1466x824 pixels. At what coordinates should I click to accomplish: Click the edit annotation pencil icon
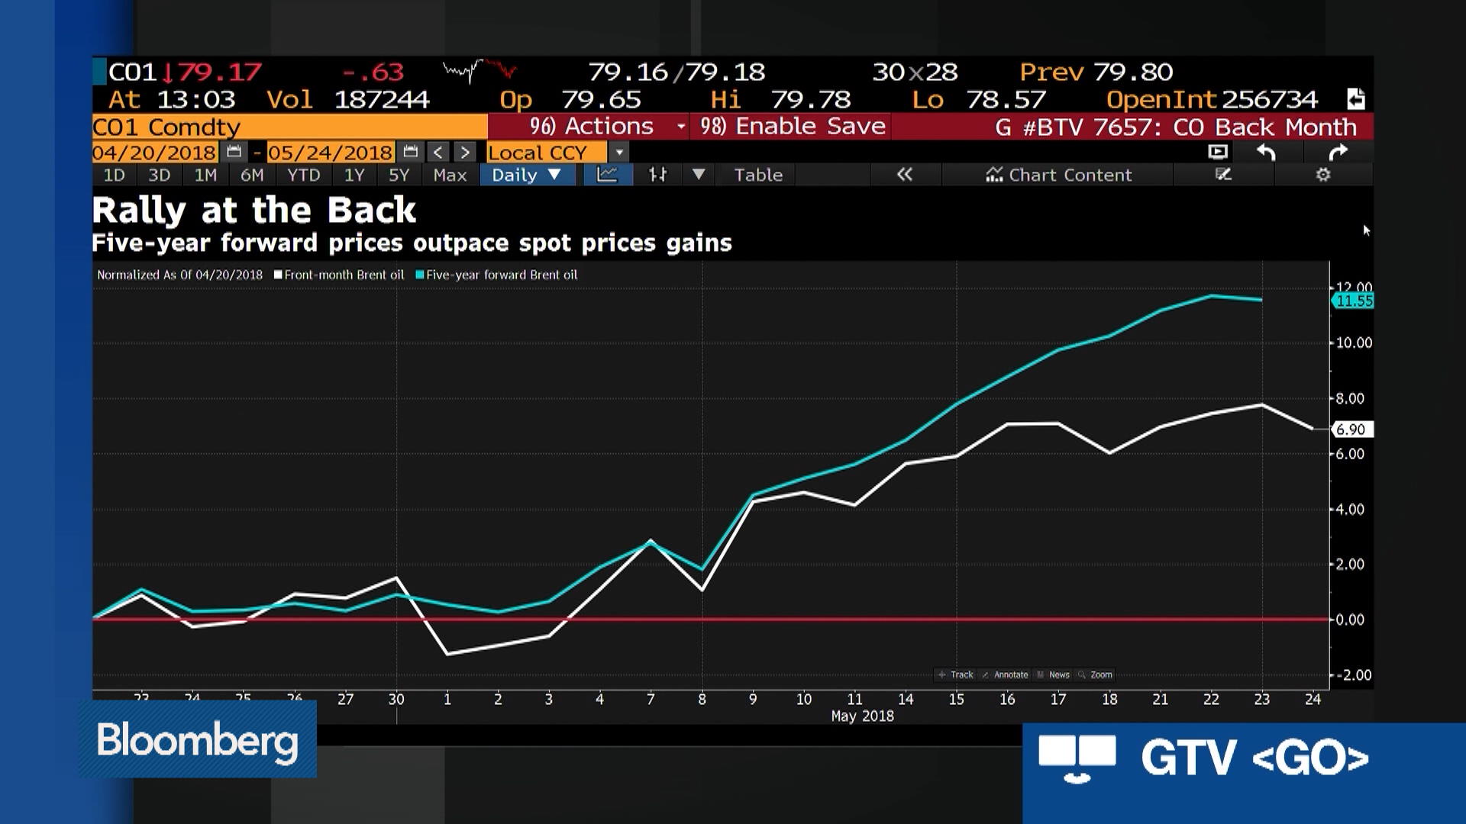tap(1223, 175)
